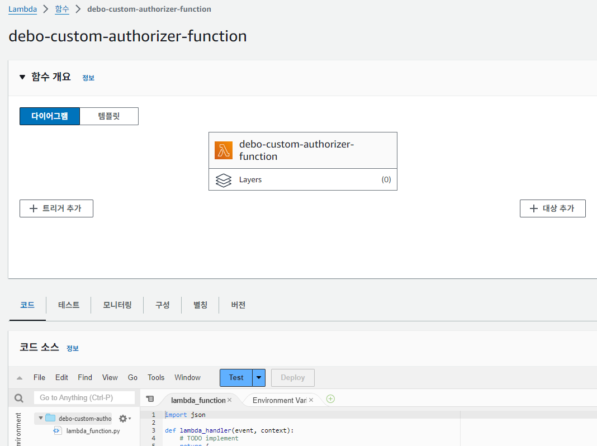Collapse the 함수 개요 section
Viewport: 597px width, 446px height.
point(22,77)
